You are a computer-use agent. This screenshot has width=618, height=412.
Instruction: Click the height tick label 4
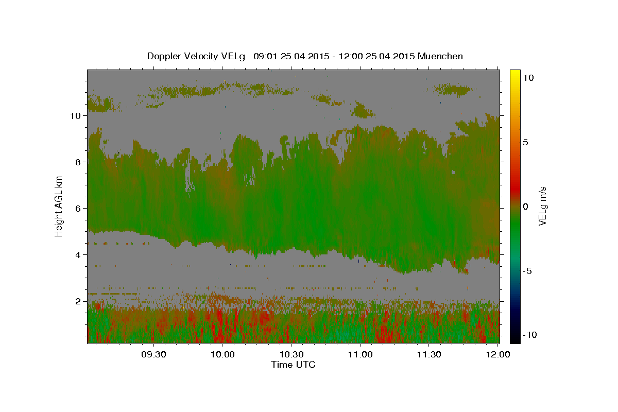click(x=78, y=255)
